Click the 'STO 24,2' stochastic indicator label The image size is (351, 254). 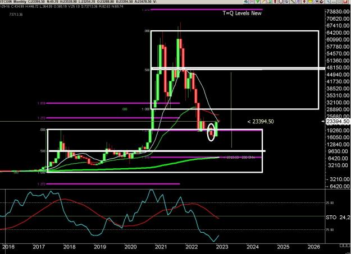click(338, 217)
